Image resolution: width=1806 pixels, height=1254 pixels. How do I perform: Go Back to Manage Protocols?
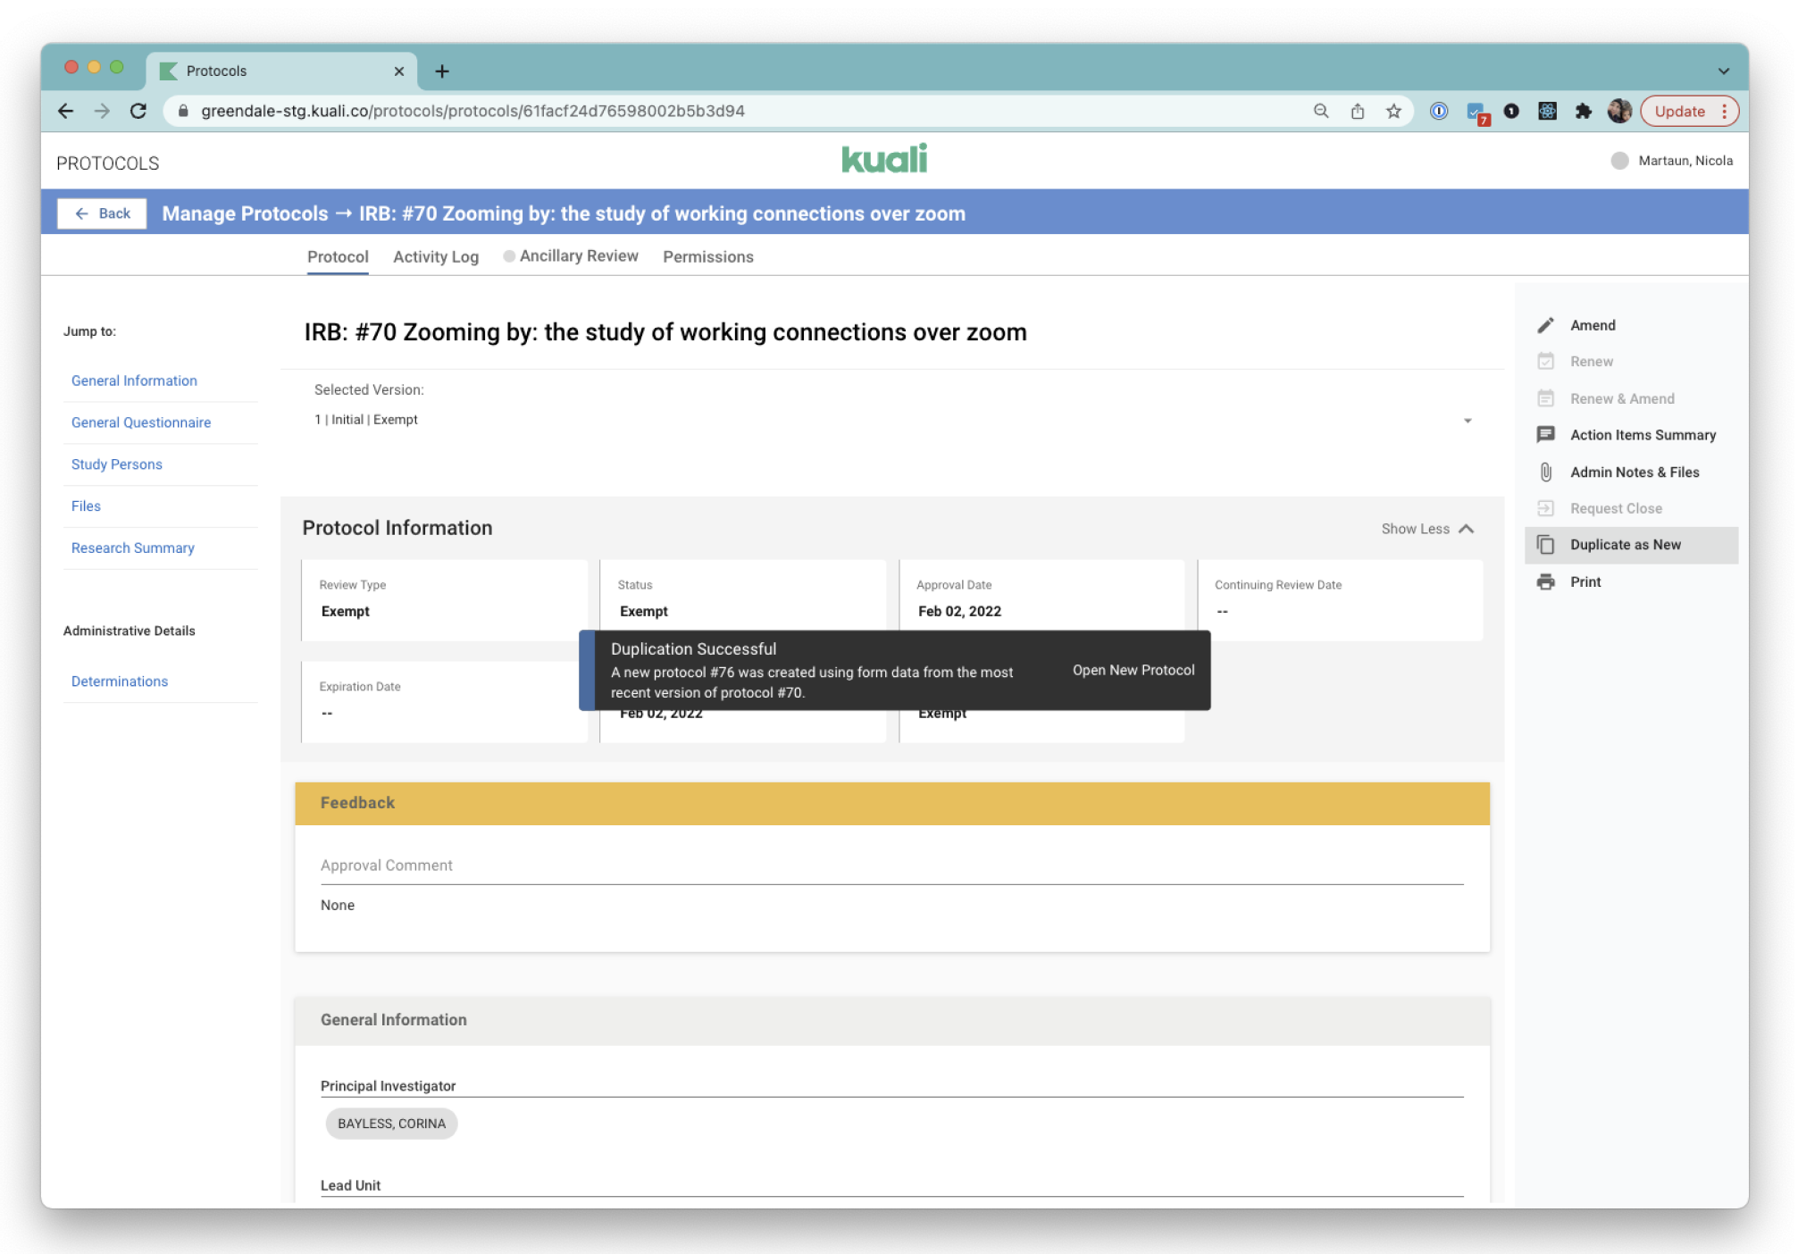[102, 213]
